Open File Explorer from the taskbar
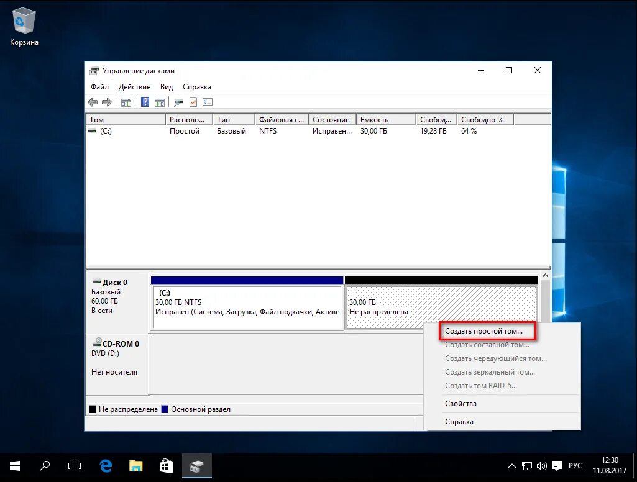The height and width of the screenshot is (482, 637). pyautogui.click(x=136, y=466)
